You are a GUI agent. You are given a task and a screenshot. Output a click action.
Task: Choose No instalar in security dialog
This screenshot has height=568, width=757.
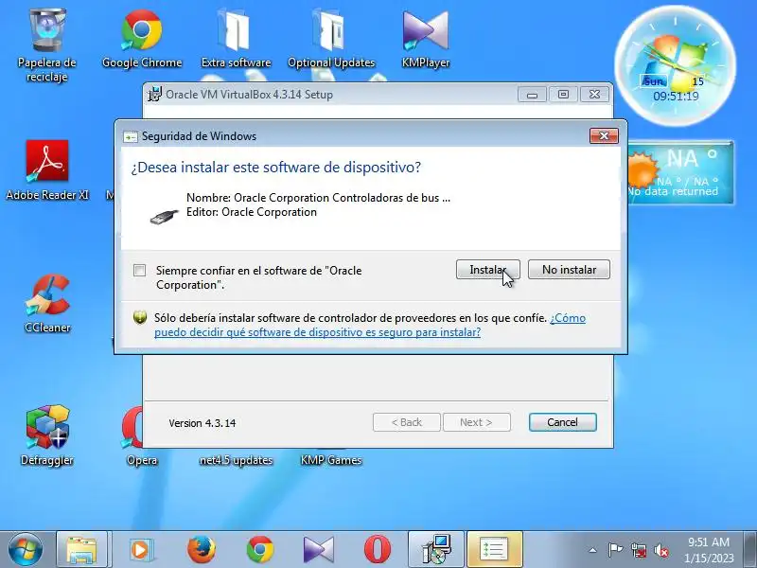pos(569,270)
